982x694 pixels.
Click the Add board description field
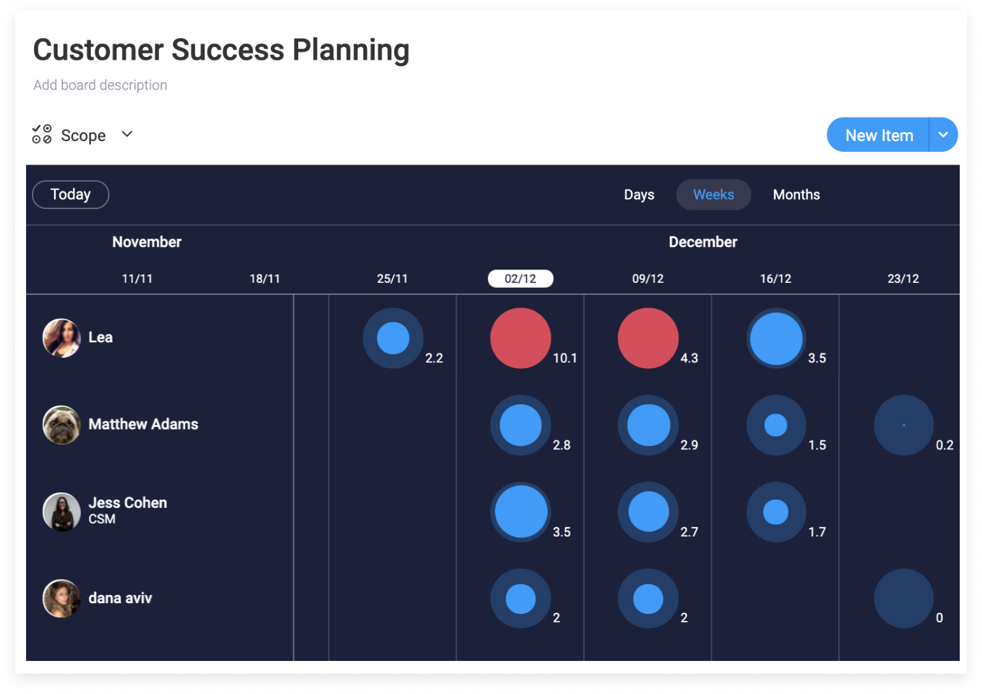100,85
